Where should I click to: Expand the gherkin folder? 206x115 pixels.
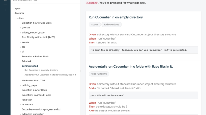[20, 28]
